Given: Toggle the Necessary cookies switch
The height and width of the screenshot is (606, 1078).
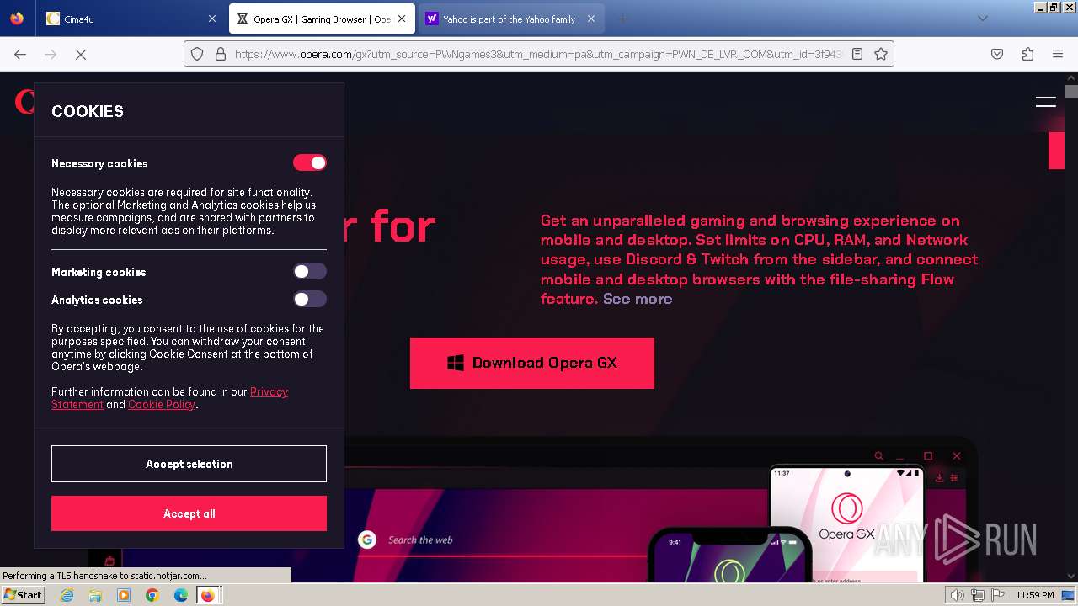Looking at the screenshot, I should point(309,162).
